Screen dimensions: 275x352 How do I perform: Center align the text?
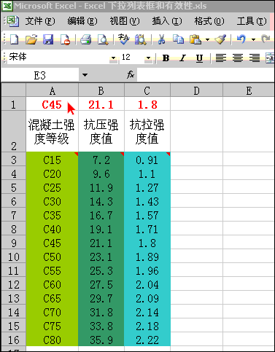coord(238,58)
